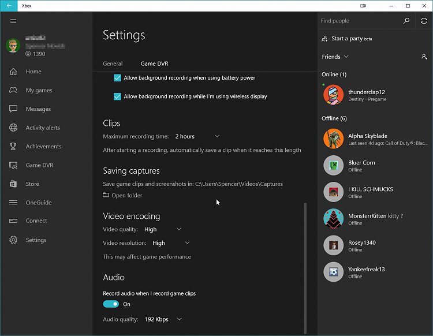
Task: Click the Offline (6) group header
Action: click(x=334, y=118)
